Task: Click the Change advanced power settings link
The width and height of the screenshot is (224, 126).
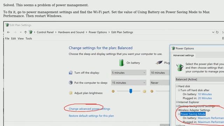Action: 90,109
